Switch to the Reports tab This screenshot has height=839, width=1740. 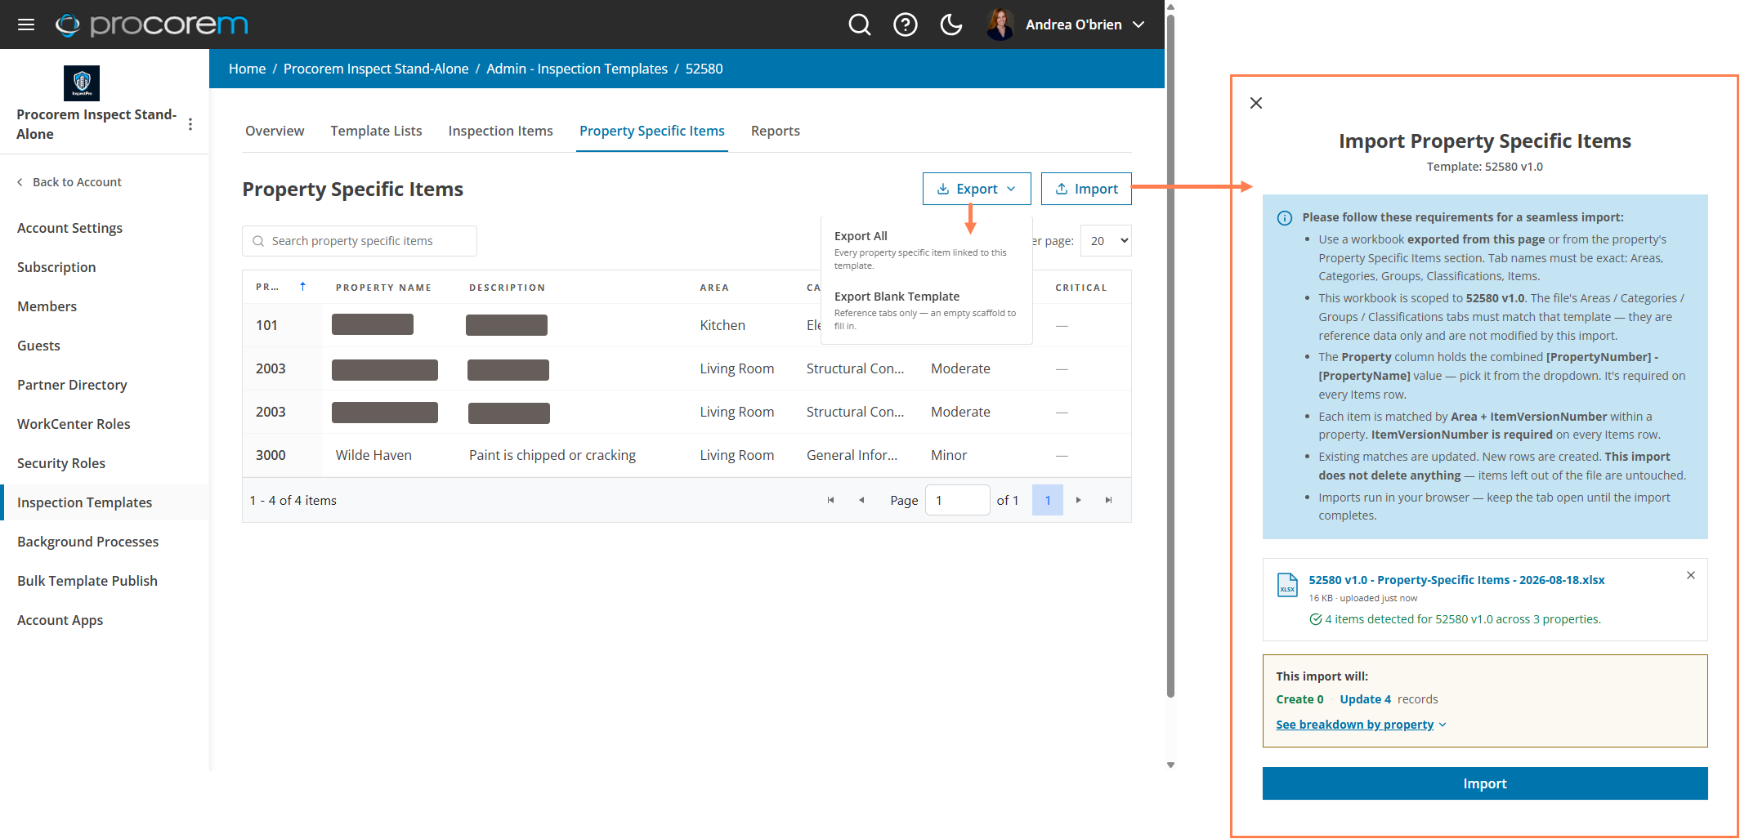coord(776,131)
